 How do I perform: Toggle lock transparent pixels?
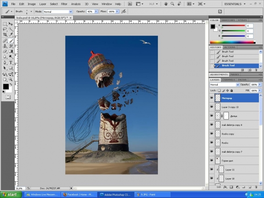[219, 90]
